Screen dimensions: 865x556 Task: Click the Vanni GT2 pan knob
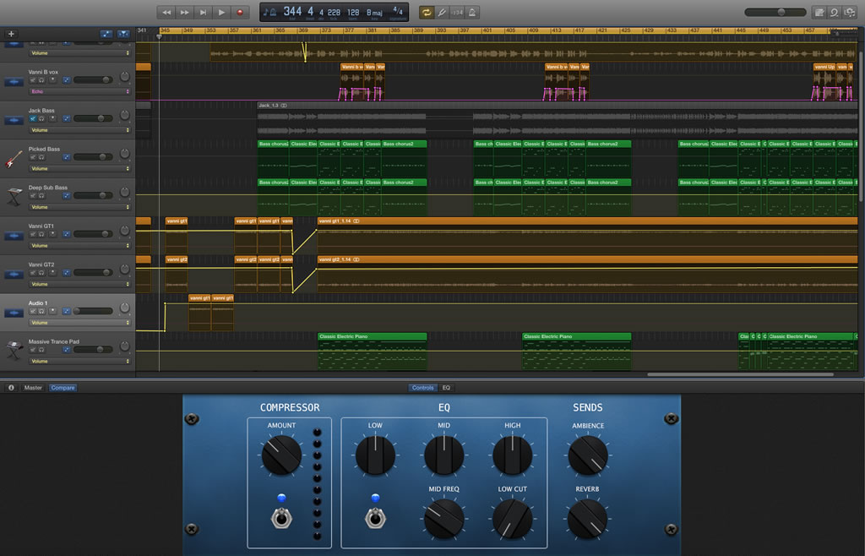(x=125, y=270)
